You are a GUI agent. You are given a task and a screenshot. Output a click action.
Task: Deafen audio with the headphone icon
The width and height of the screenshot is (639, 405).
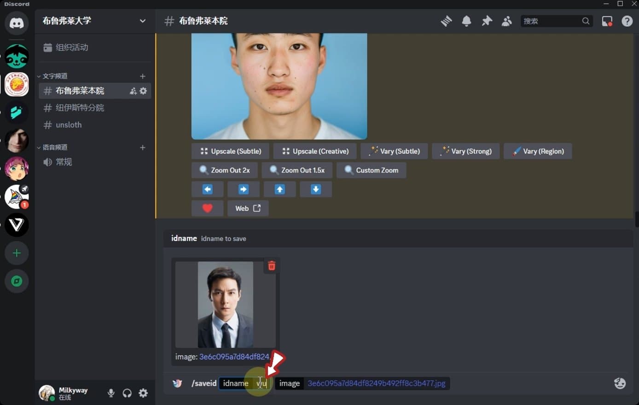click(x=127, y=393)
